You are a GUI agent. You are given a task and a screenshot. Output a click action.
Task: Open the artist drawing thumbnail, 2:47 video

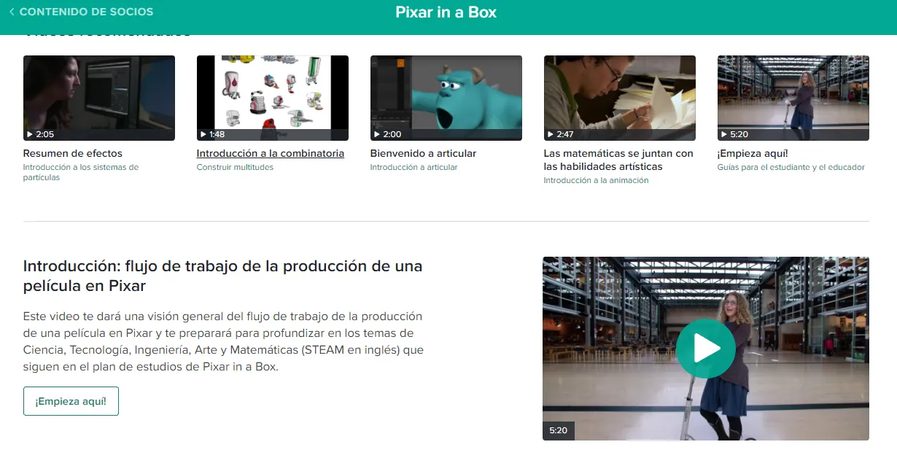pyautogui.click(x=620, y=98)
